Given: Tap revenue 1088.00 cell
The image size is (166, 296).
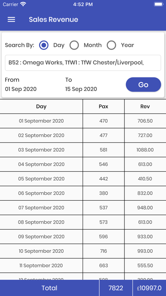Looking at the screenshot, I should click(145, 150).
